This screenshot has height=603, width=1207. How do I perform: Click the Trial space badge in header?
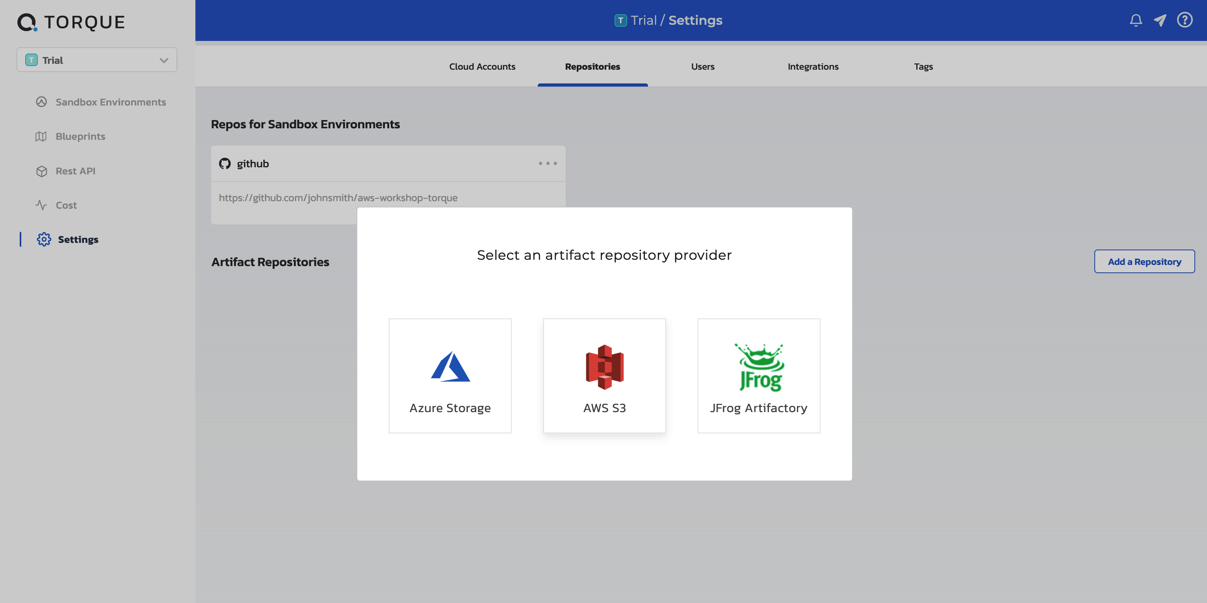tap(620, 20)
